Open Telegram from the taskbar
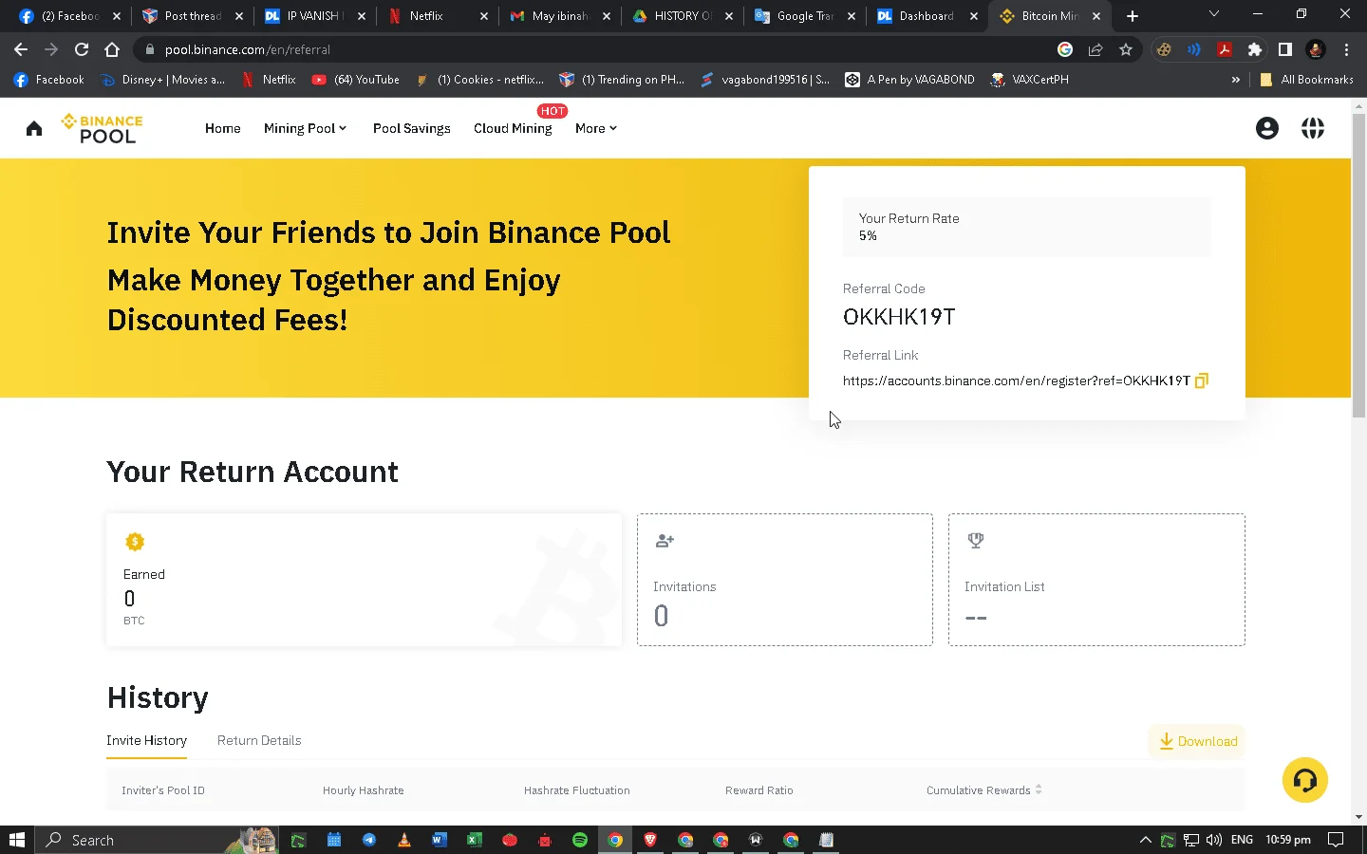The height and width of the screenshot is (854, 1367). [368, 840]
